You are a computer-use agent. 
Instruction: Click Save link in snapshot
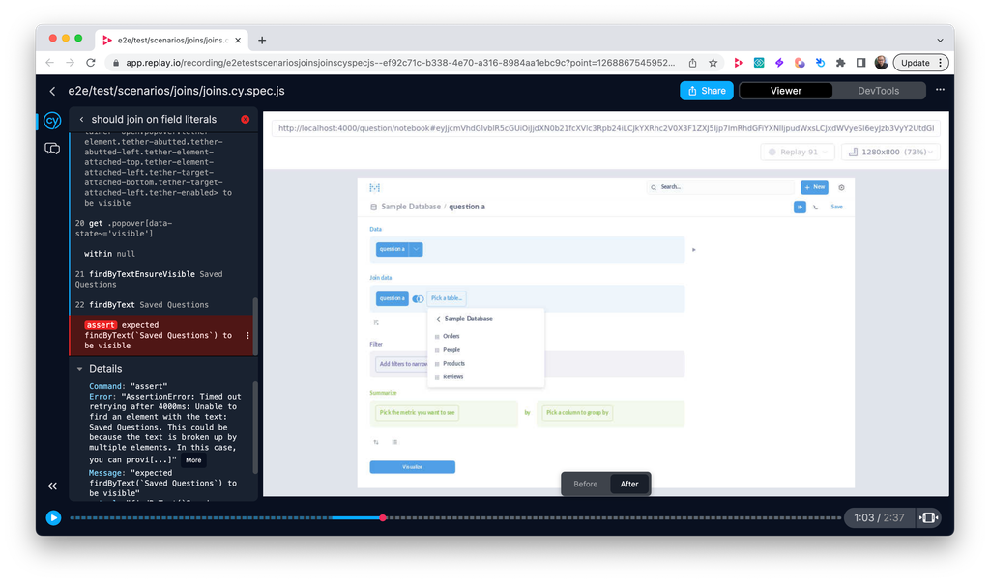(x=836, y=207)
